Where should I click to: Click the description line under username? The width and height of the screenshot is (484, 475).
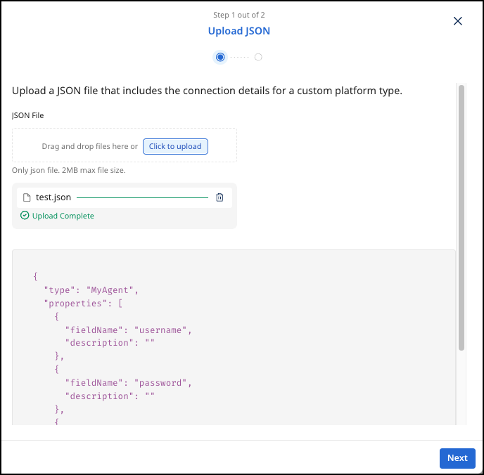(110, 343)
